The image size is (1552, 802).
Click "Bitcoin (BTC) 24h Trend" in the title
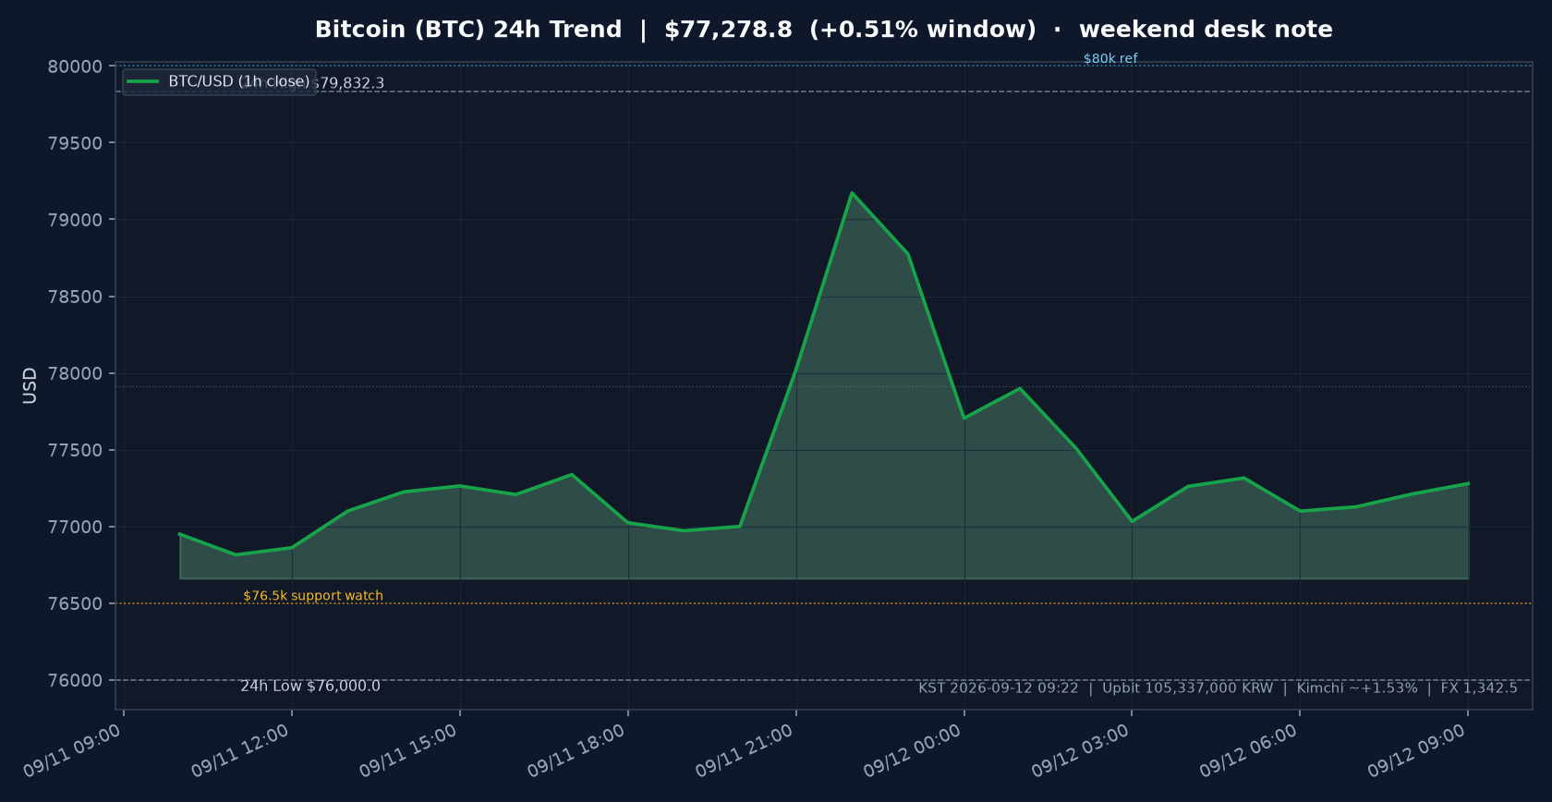(x=468, y=30)
